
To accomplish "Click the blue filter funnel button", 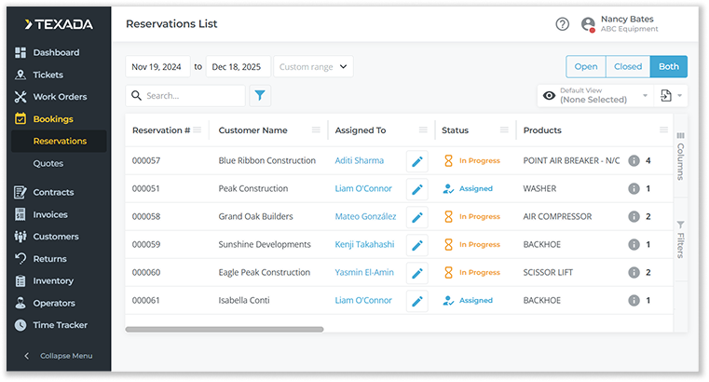I will tap(260, 95).
